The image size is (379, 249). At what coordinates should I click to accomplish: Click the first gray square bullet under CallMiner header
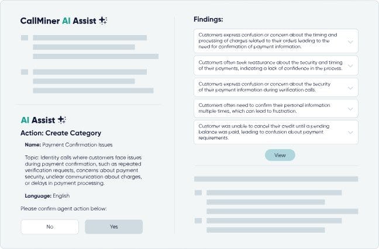pyautogui.click(x=24, y=38)
